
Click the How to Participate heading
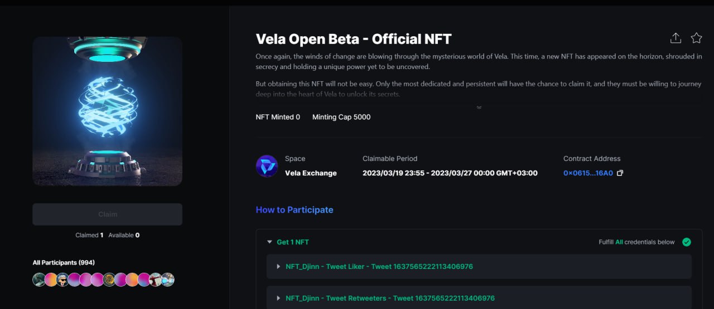tap(295, 210)
